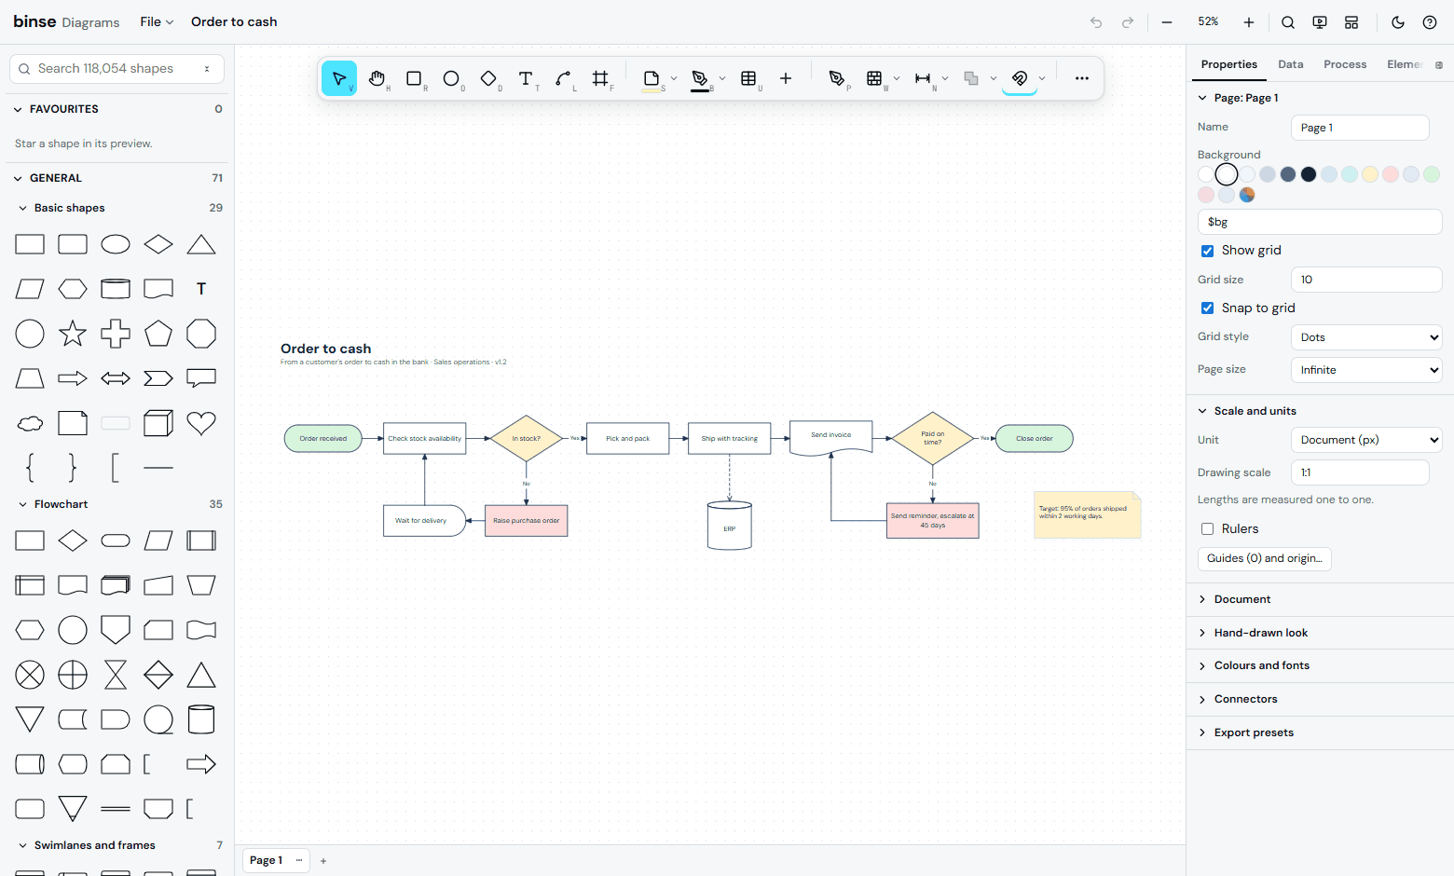Switch to the Data tab
Screen dimensions: 1454x876
pyautogui.click(x=1291, y=64)
